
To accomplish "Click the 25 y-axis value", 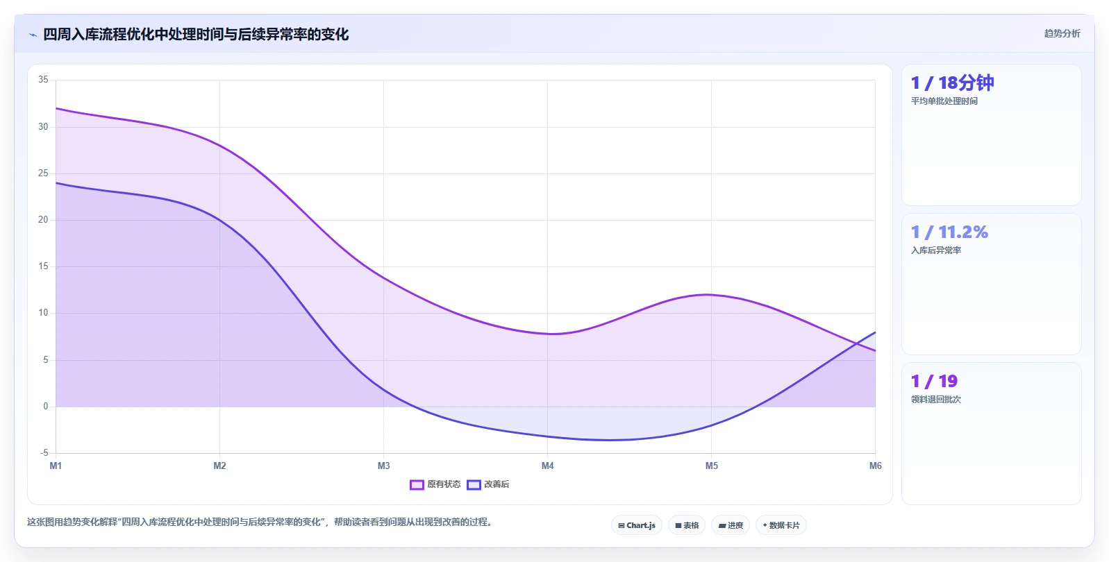I will click(43, 173).
